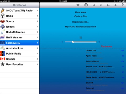
Task: Open SHOUTcast(TM) Radio directory
Action: [20, 10]
